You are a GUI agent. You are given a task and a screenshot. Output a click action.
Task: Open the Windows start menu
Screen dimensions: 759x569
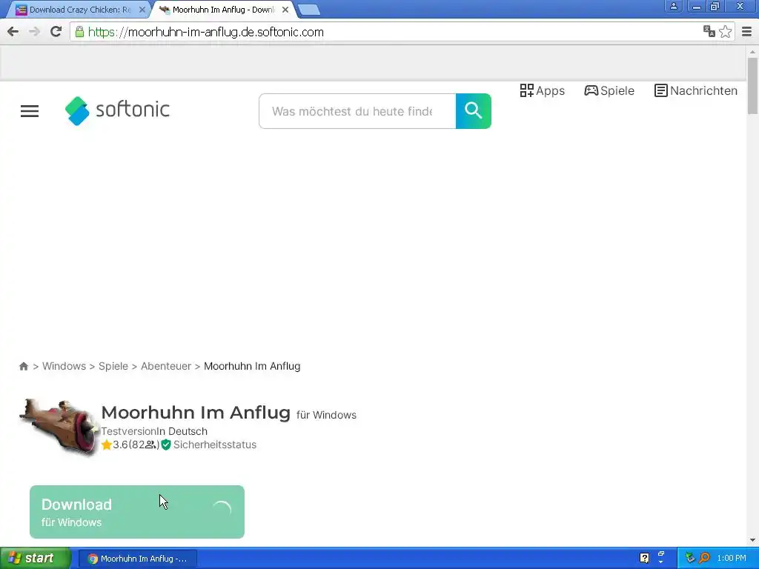(x=35, y=559)
